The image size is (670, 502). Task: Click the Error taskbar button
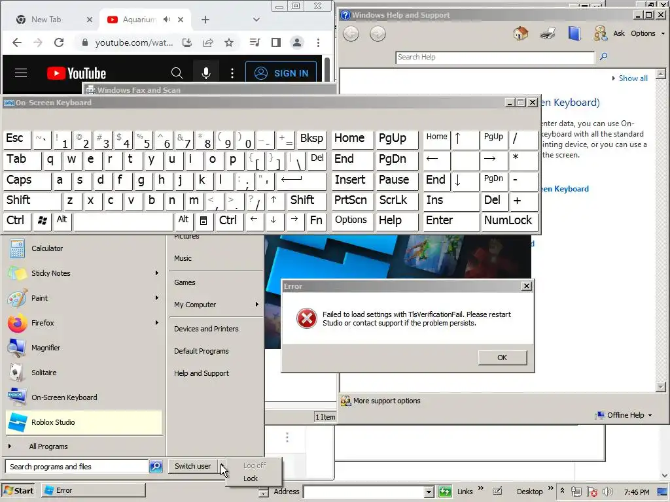[94, 490]
